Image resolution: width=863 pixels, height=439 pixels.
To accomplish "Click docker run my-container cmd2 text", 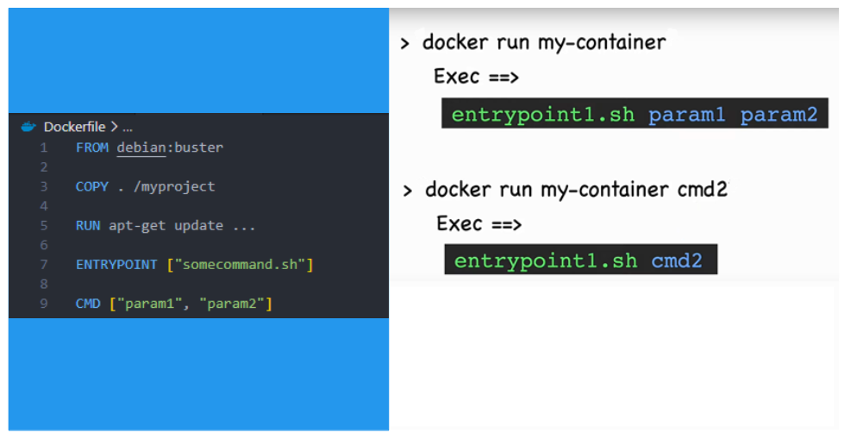I will tap(576, 190).
